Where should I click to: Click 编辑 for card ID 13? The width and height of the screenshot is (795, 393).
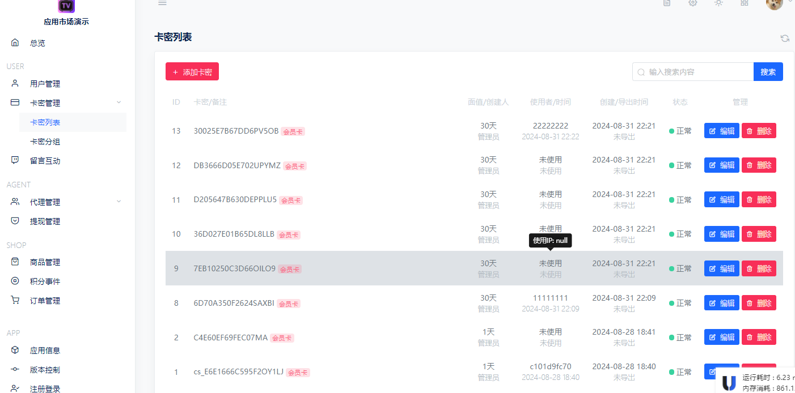click(721, 131)
